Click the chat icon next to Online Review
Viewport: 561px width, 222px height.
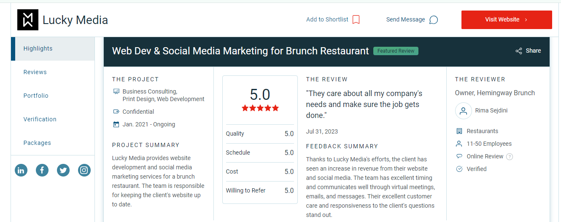pyautogui.click(x=459, y=156)
